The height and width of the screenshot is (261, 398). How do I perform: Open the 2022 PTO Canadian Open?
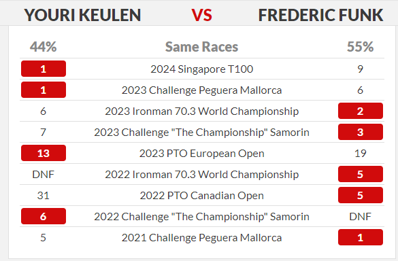[x=202, y=195]
